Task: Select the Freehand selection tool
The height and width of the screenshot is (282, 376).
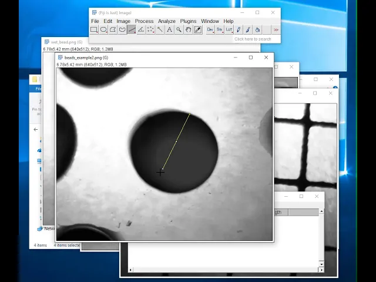Action: point(122,30)
